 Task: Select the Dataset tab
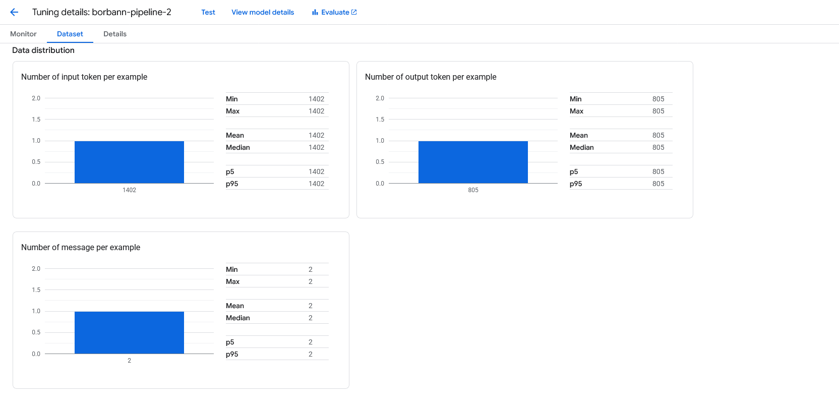[70, 34]
